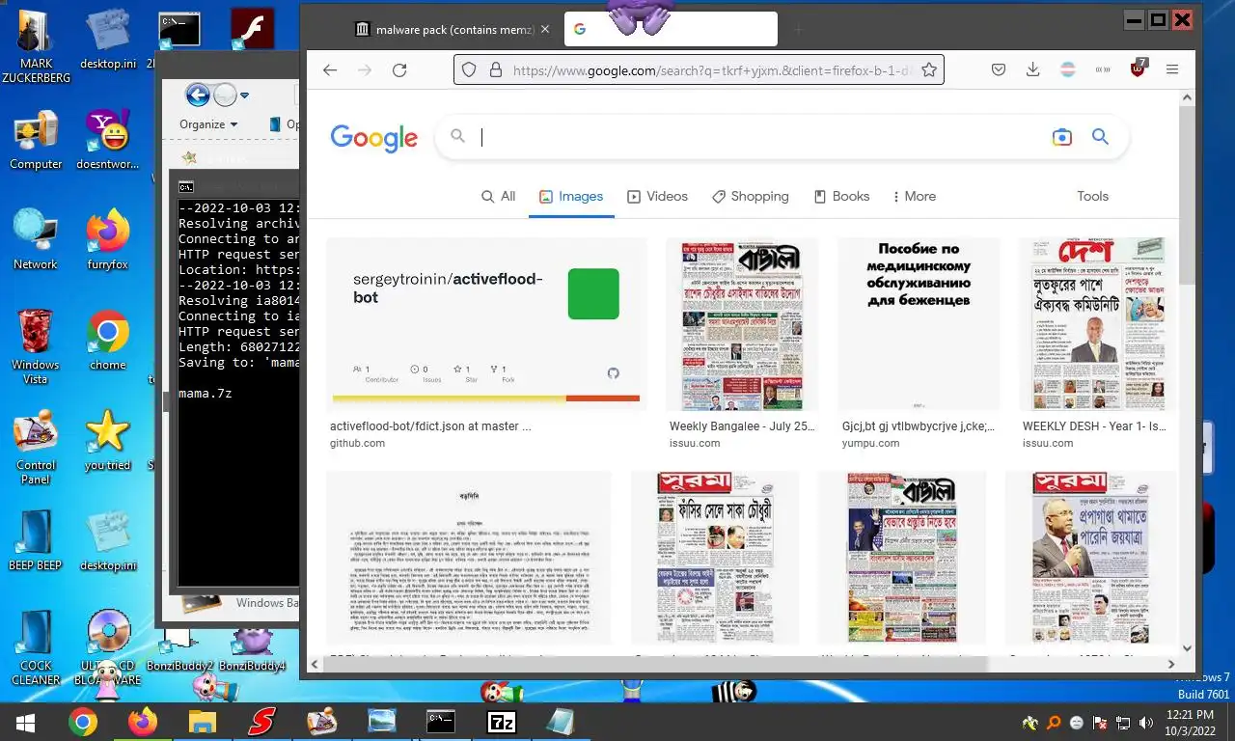Open Control Panel desktop icon
1235x741 pixels.
tap(36, 449)
